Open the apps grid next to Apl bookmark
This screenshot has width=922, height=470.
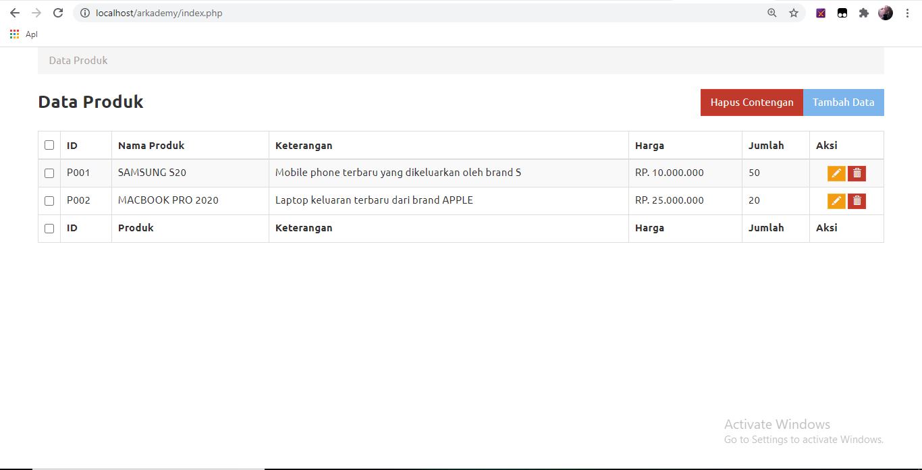click(13, 34)
